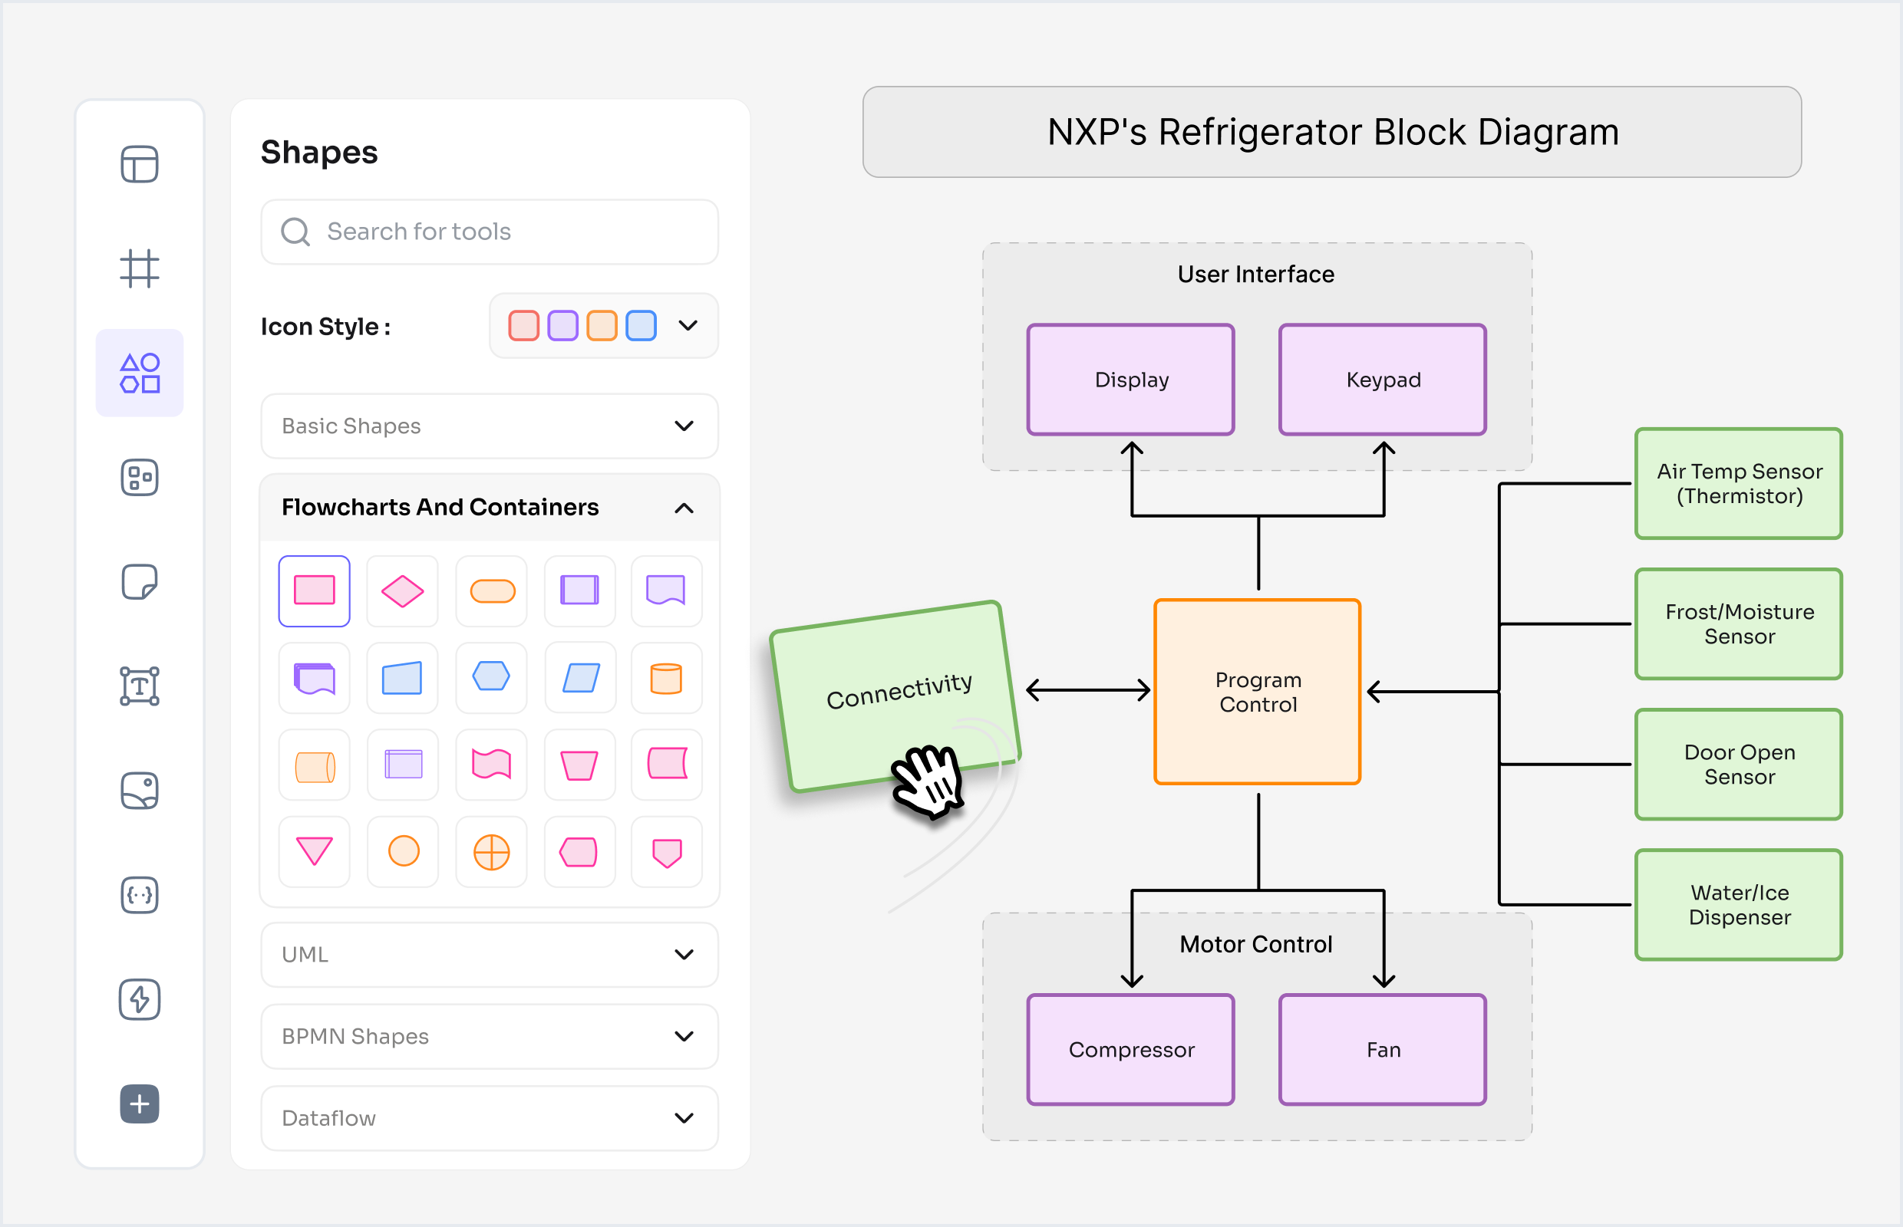Select the Program Control block
Screen dimensions: 1903x1227
click(1257, 692)
